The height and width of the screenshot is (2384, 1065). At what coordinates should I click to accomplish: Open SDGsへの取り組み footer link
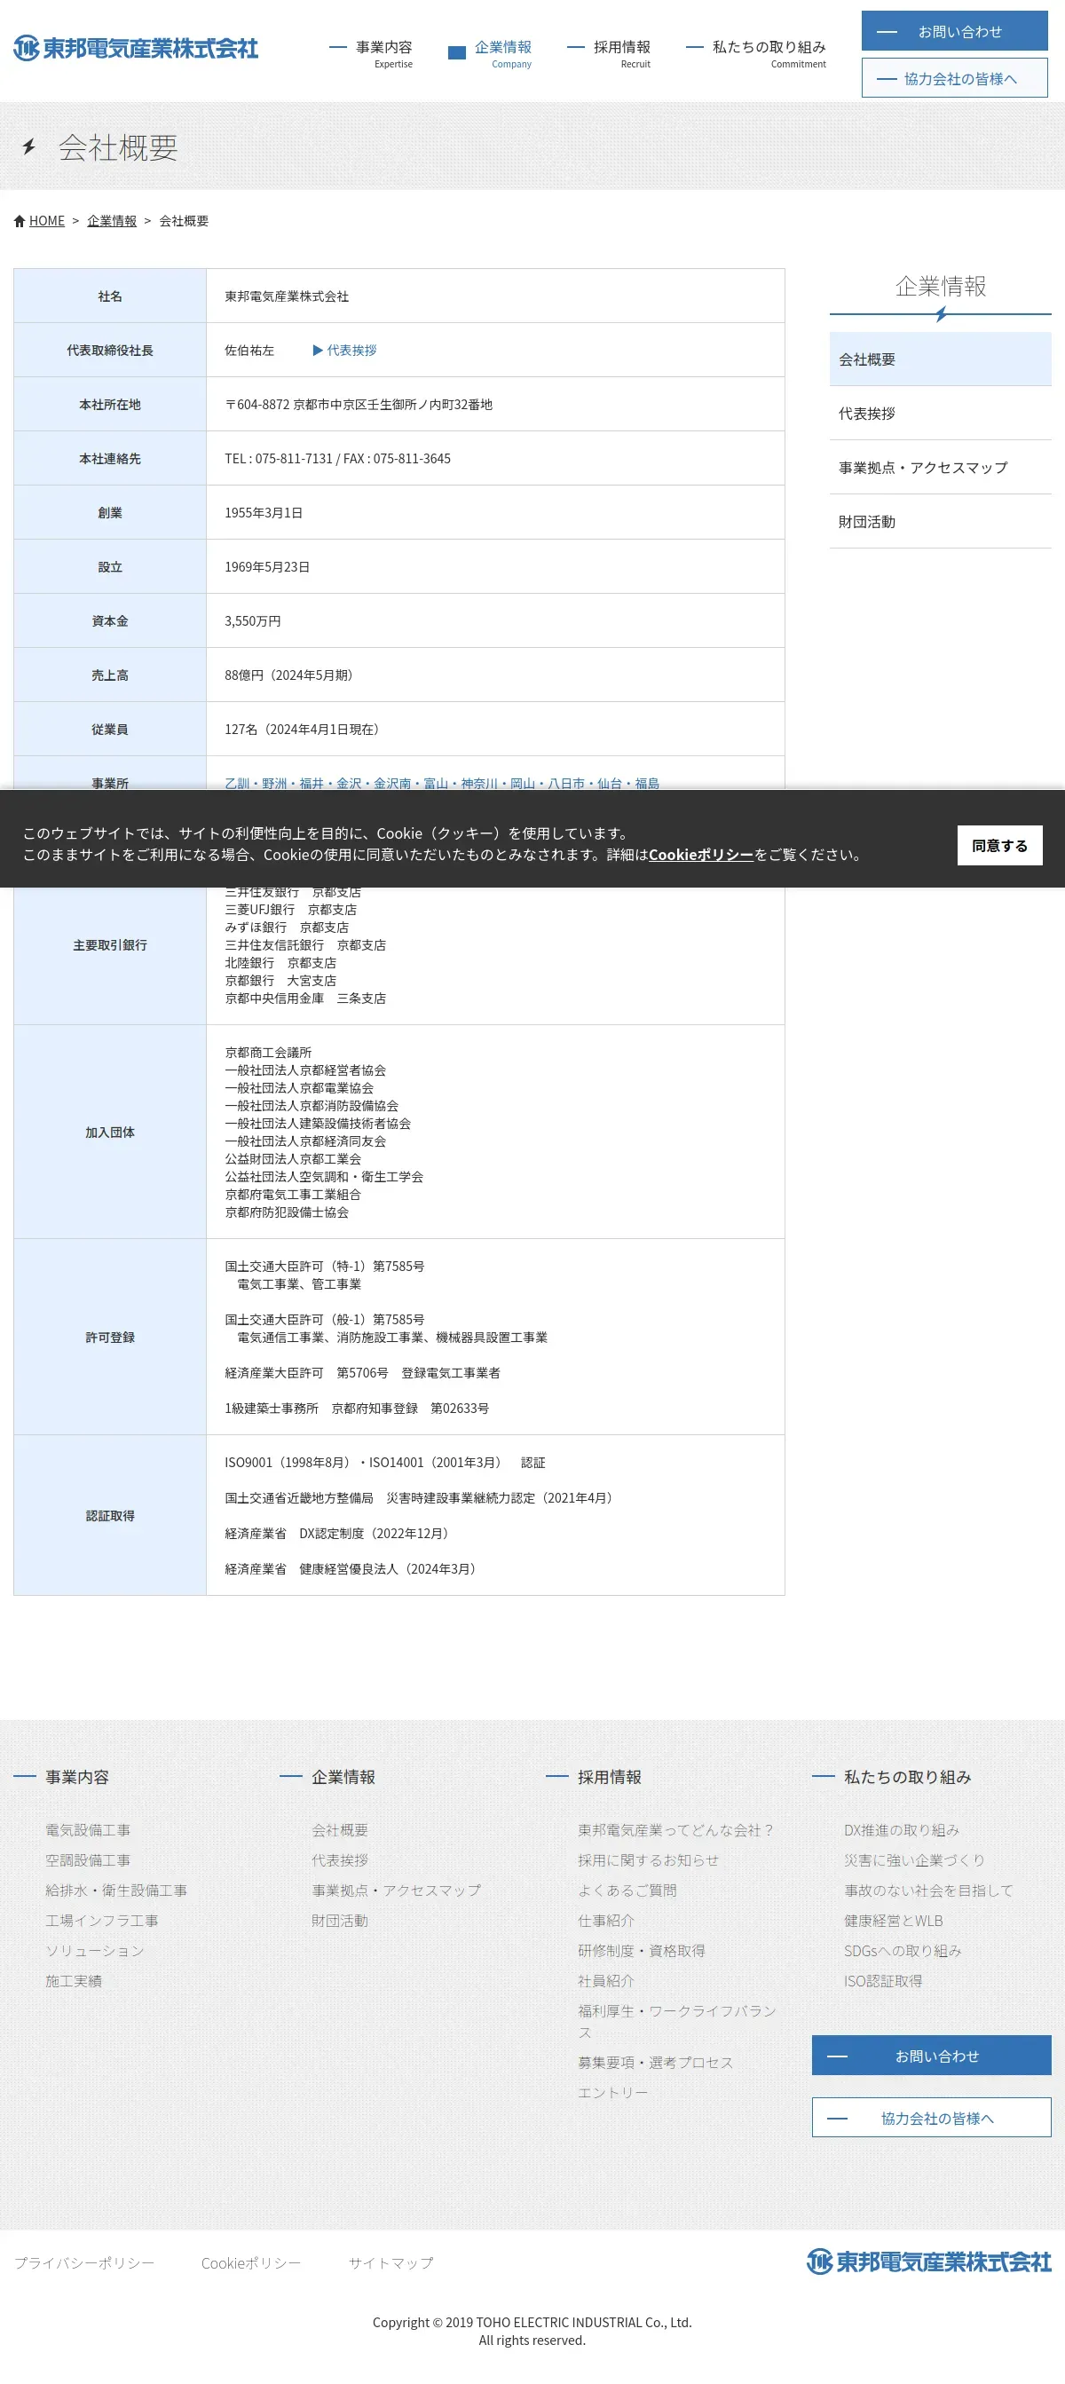point(903,1951)
